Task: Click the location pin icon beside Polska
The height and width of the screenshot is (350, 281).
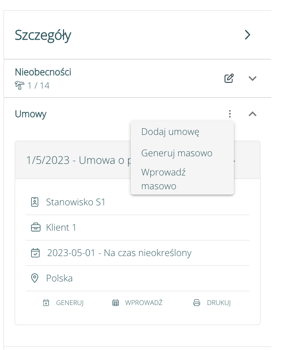Action: pyautogui.click(x=35, y=278)
